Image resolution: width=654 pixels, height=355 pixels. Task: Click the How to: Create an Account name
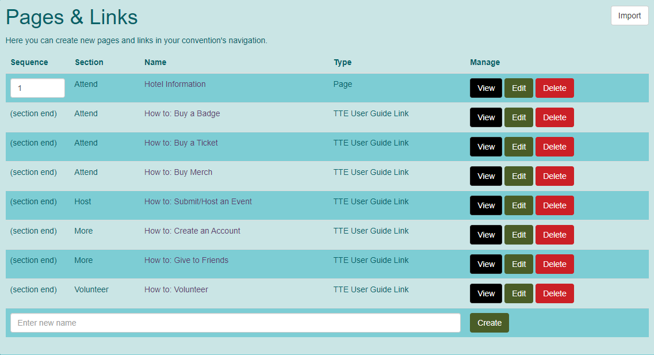pyautogui.click(x=192, y=231)
